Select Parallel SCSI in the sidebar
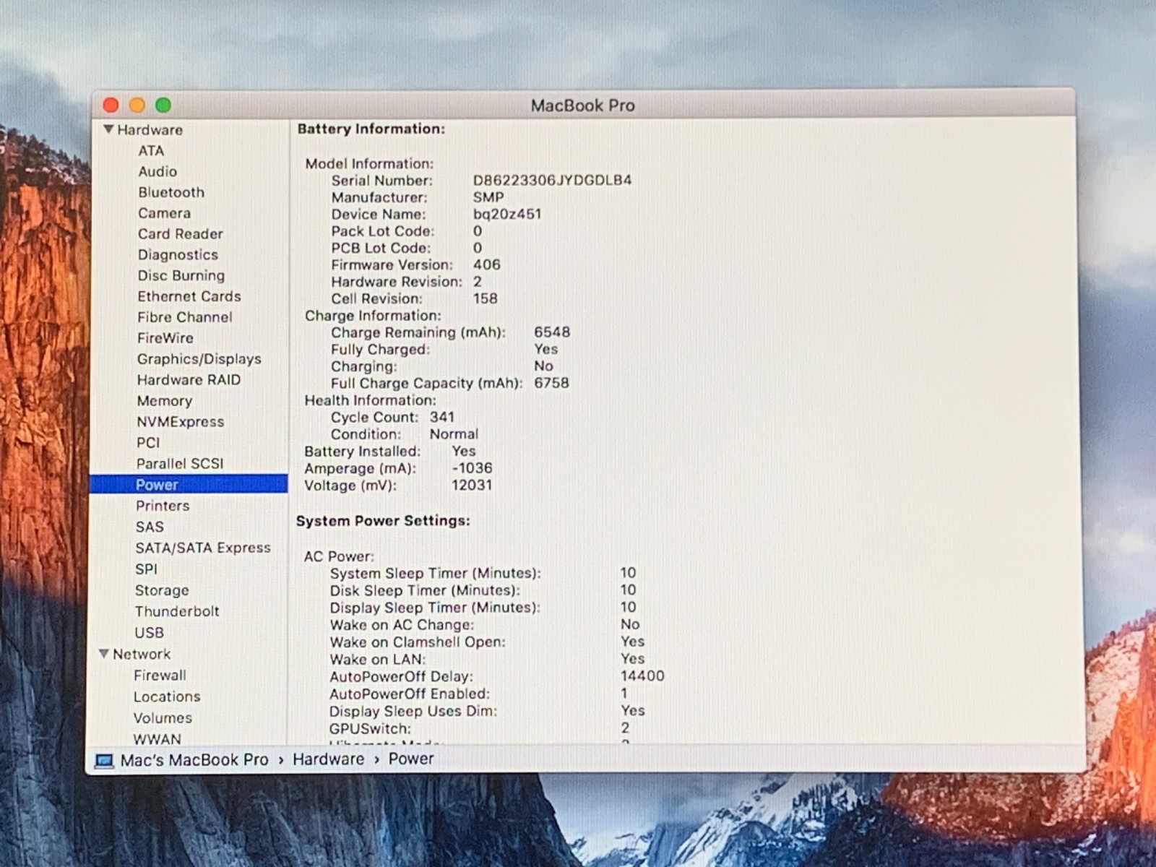This screenshot has width=1156, height=867. click(180, 464)
